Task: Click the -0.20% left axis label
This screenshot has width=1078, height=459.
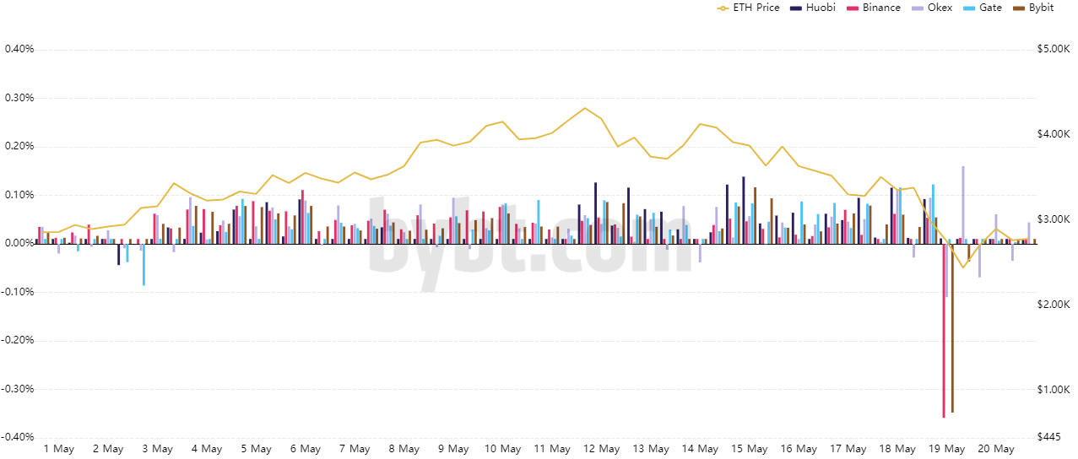Action: [18, 340]
